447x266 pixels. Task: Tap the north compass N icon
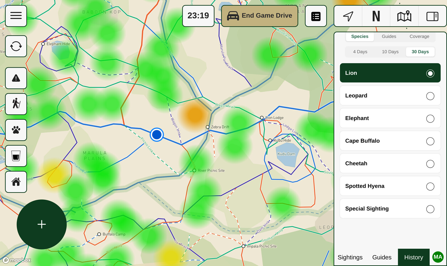376,16
